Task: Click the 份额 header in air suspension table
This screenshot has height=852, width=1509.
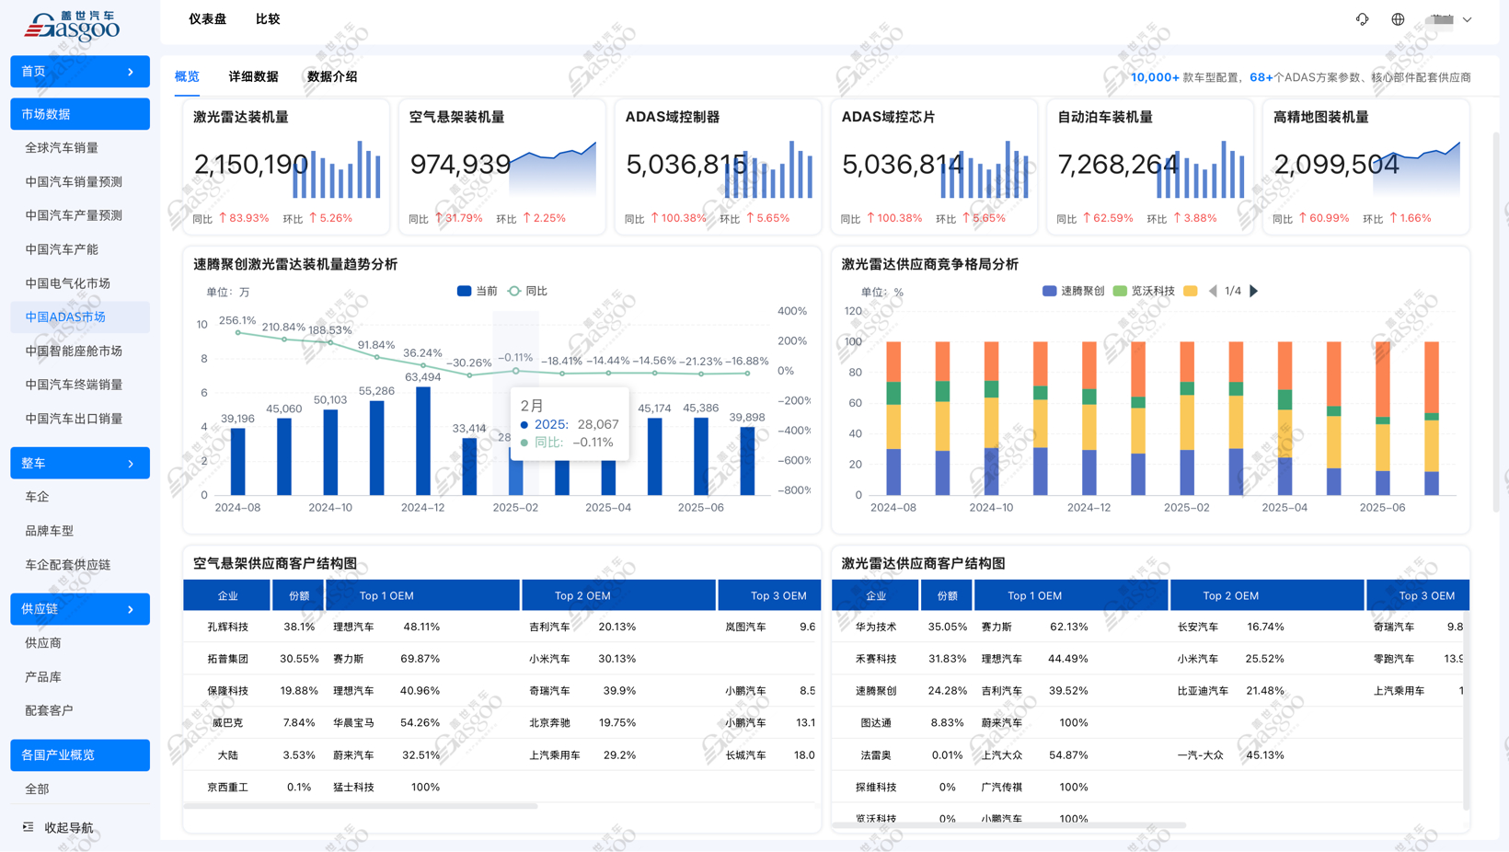Action: point(299,595)
